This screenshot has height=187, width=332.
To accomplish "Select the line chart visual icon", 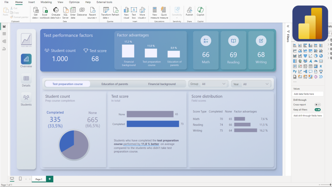I will 295,51.
